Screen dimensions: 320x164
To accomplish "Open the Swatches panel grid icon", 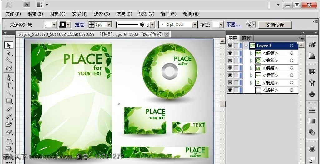I will [312, 72].
